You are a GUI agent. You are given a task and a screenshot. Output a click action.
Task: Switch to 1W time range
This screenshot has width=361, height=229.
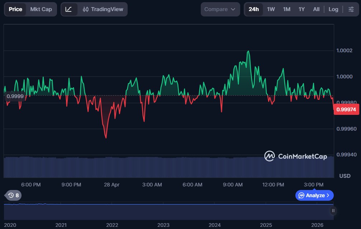coord(271,9)
